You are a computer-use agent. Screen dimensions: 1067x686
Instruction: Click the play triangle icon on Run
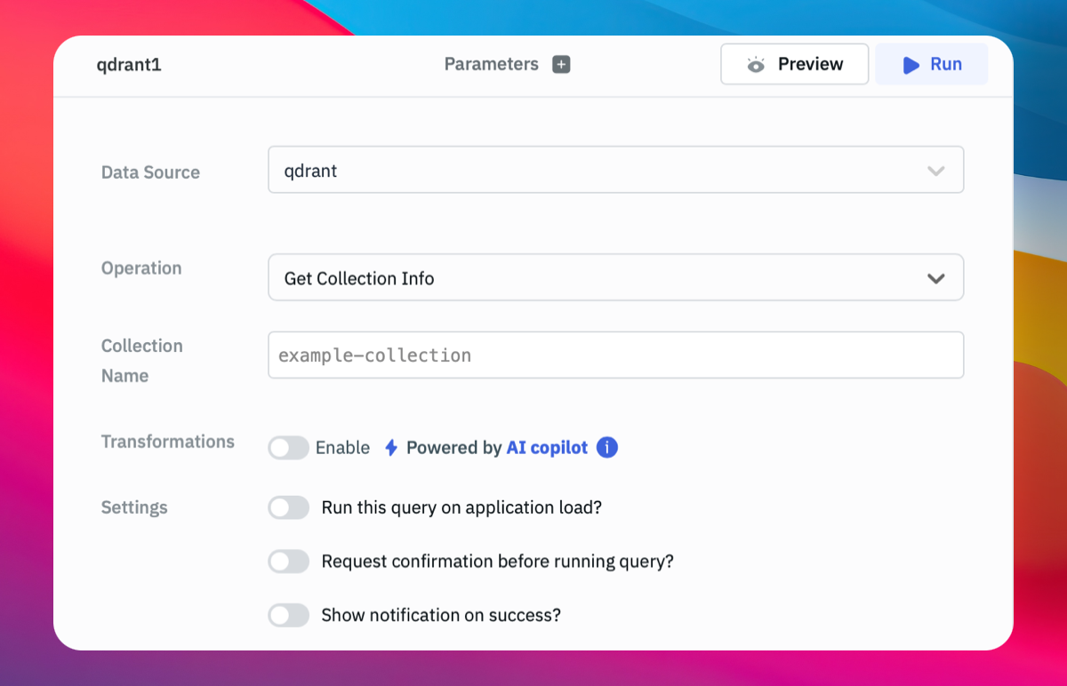pos(911,65)
